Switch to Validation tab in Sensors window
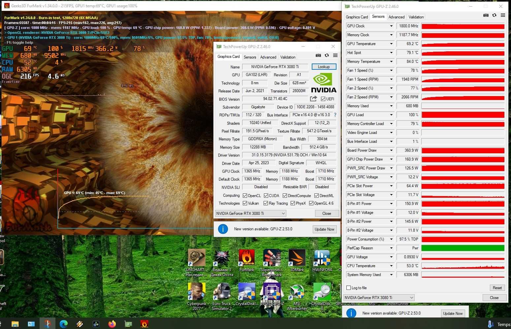The width and height of the screenshot is (511, 329). coord(416,17)
